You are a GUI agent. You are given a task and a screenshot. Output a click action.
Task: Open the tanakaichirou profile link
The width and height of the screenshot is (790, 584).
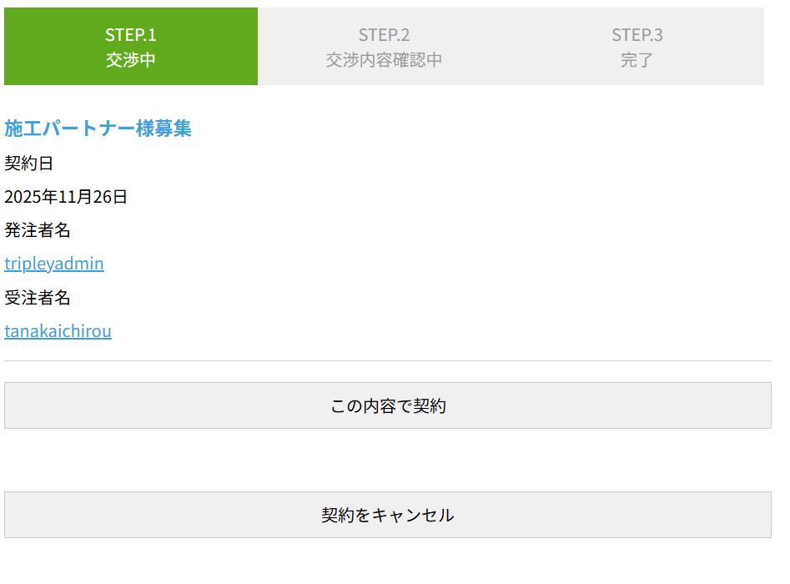[58, 331]
